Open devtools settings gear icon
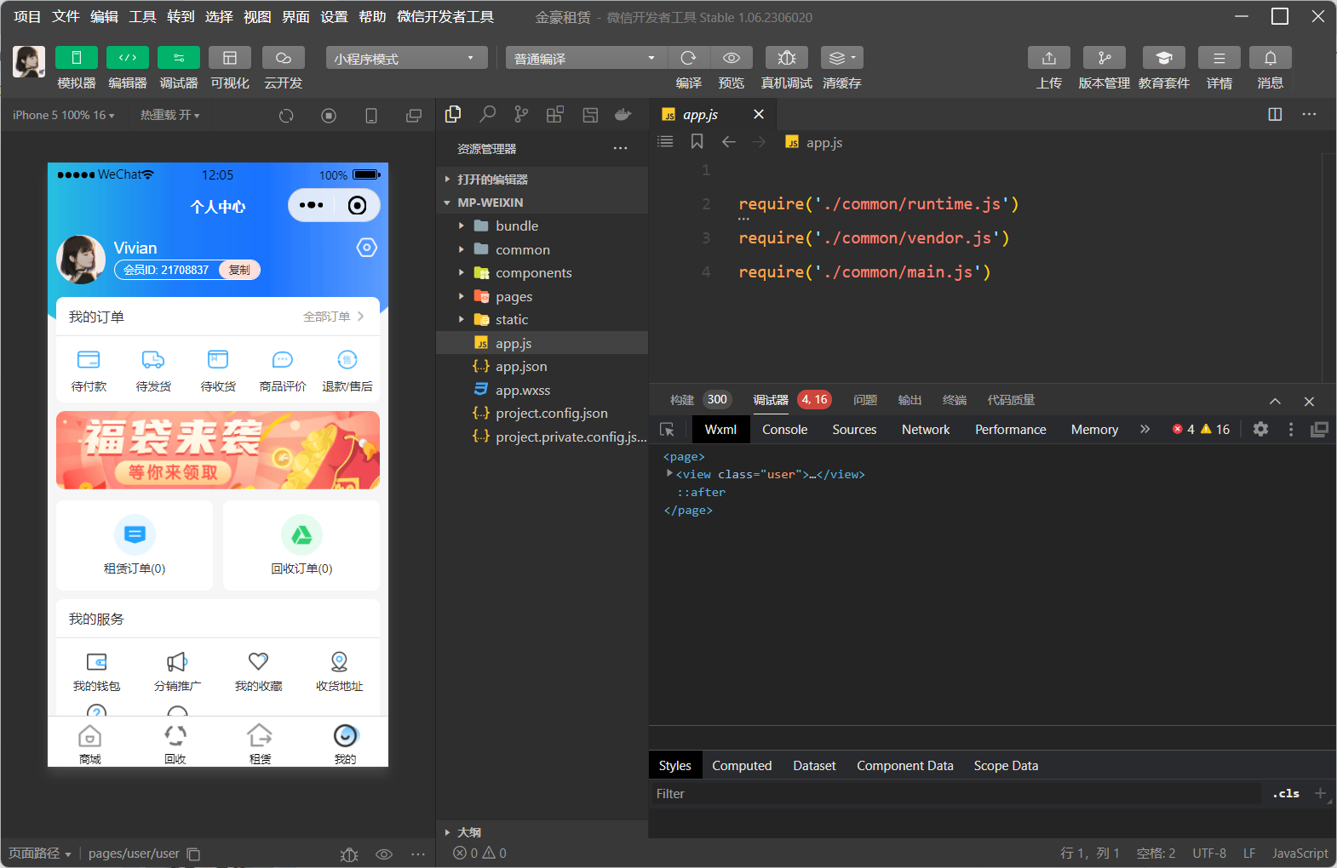Image resolution: width=1337 pixels, height=868 pixels. coord(1260,429)
